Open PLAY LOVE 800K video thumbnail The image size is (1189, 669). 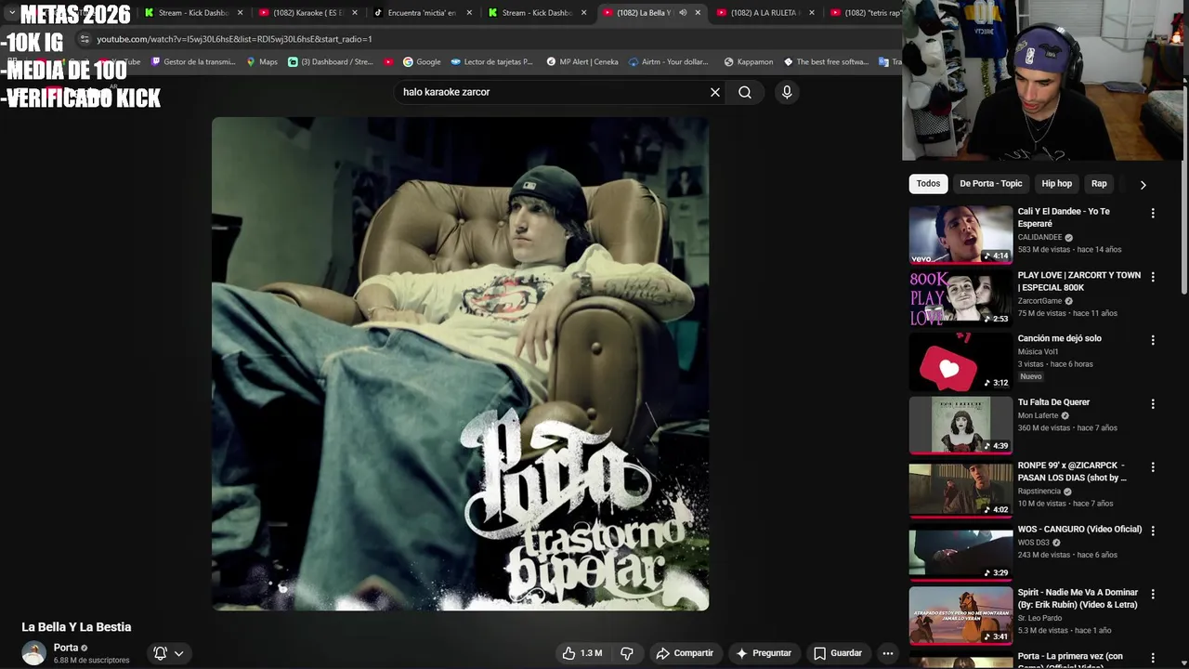point(960,298)
